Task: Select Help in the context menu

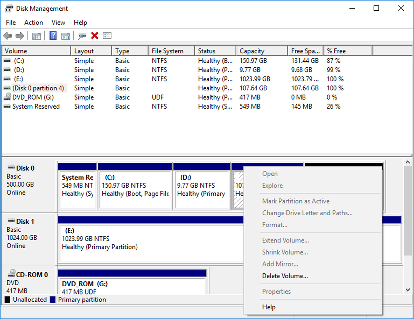Action: click(x=269, y=307)
